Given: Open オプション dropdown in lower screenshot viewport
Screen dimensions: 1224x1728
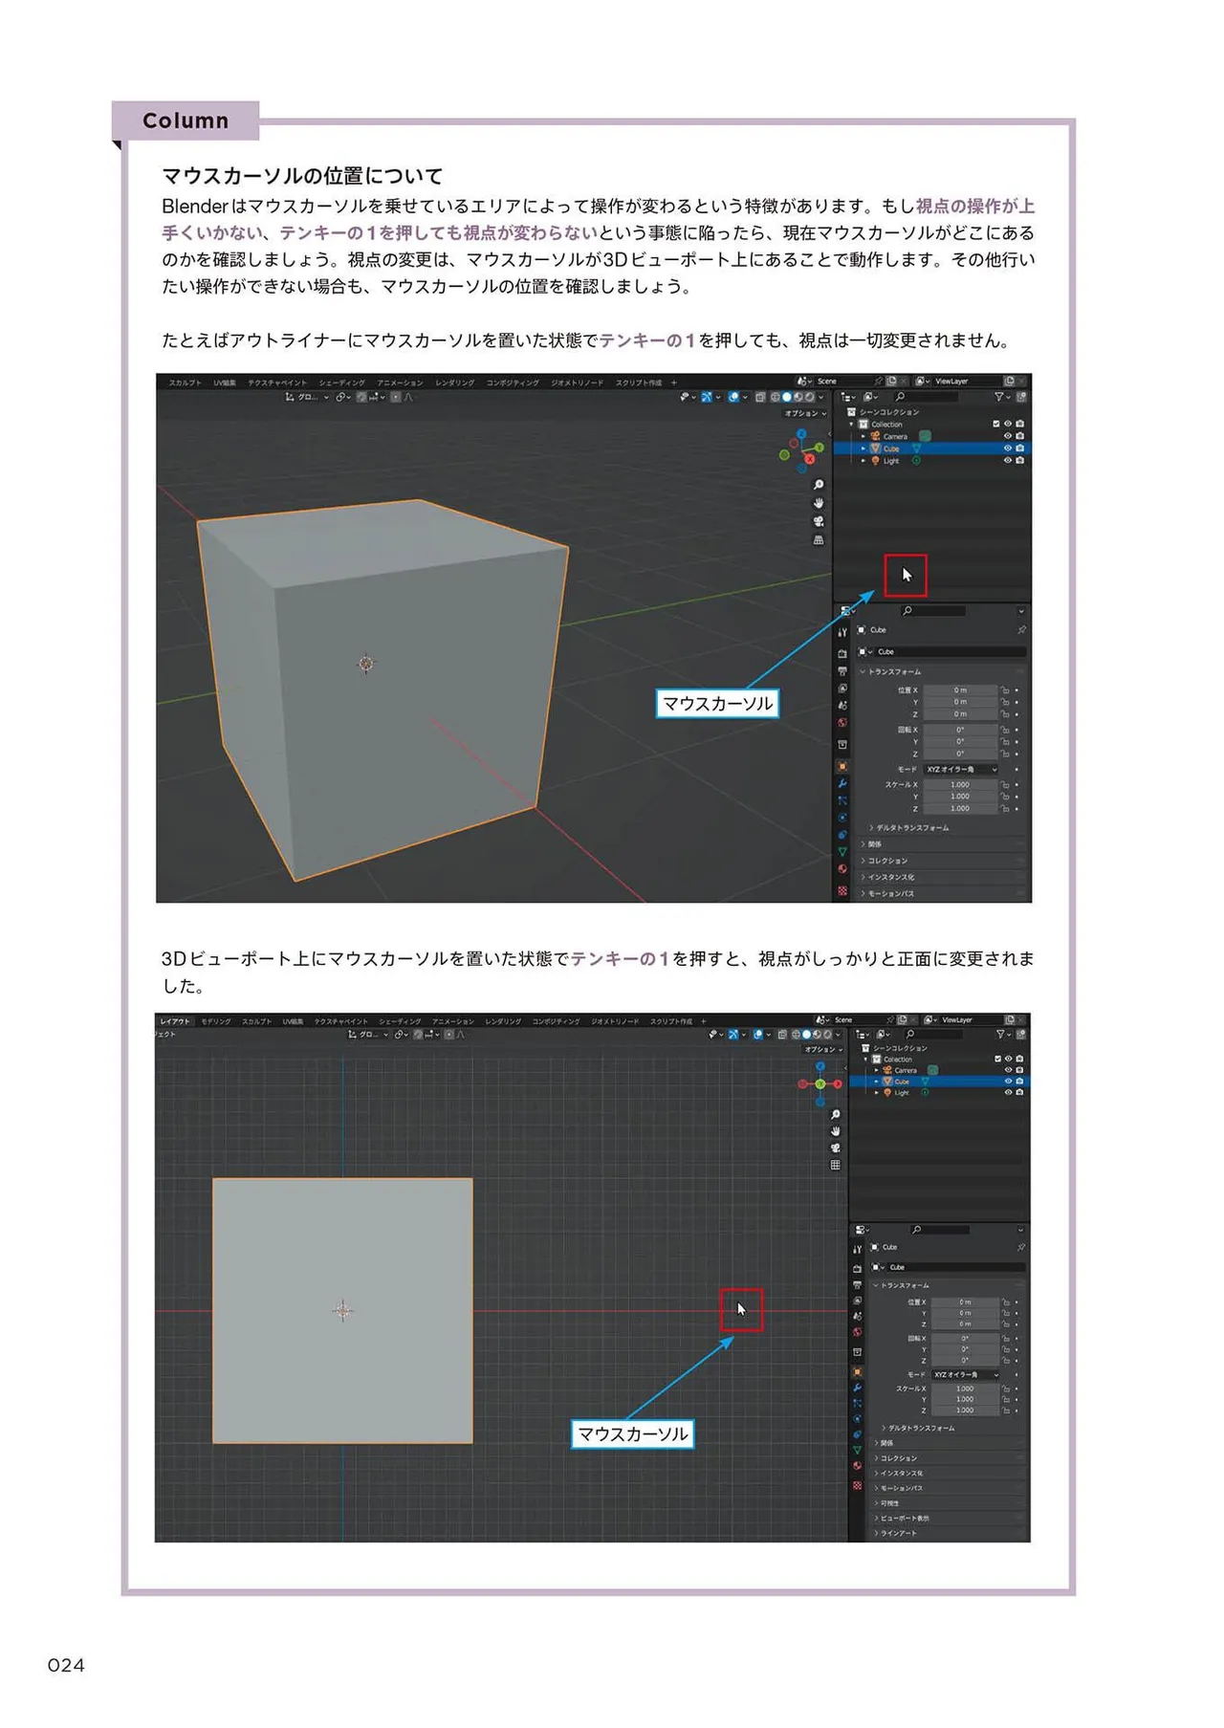Looking at the screenshot, I should 823,1049.
